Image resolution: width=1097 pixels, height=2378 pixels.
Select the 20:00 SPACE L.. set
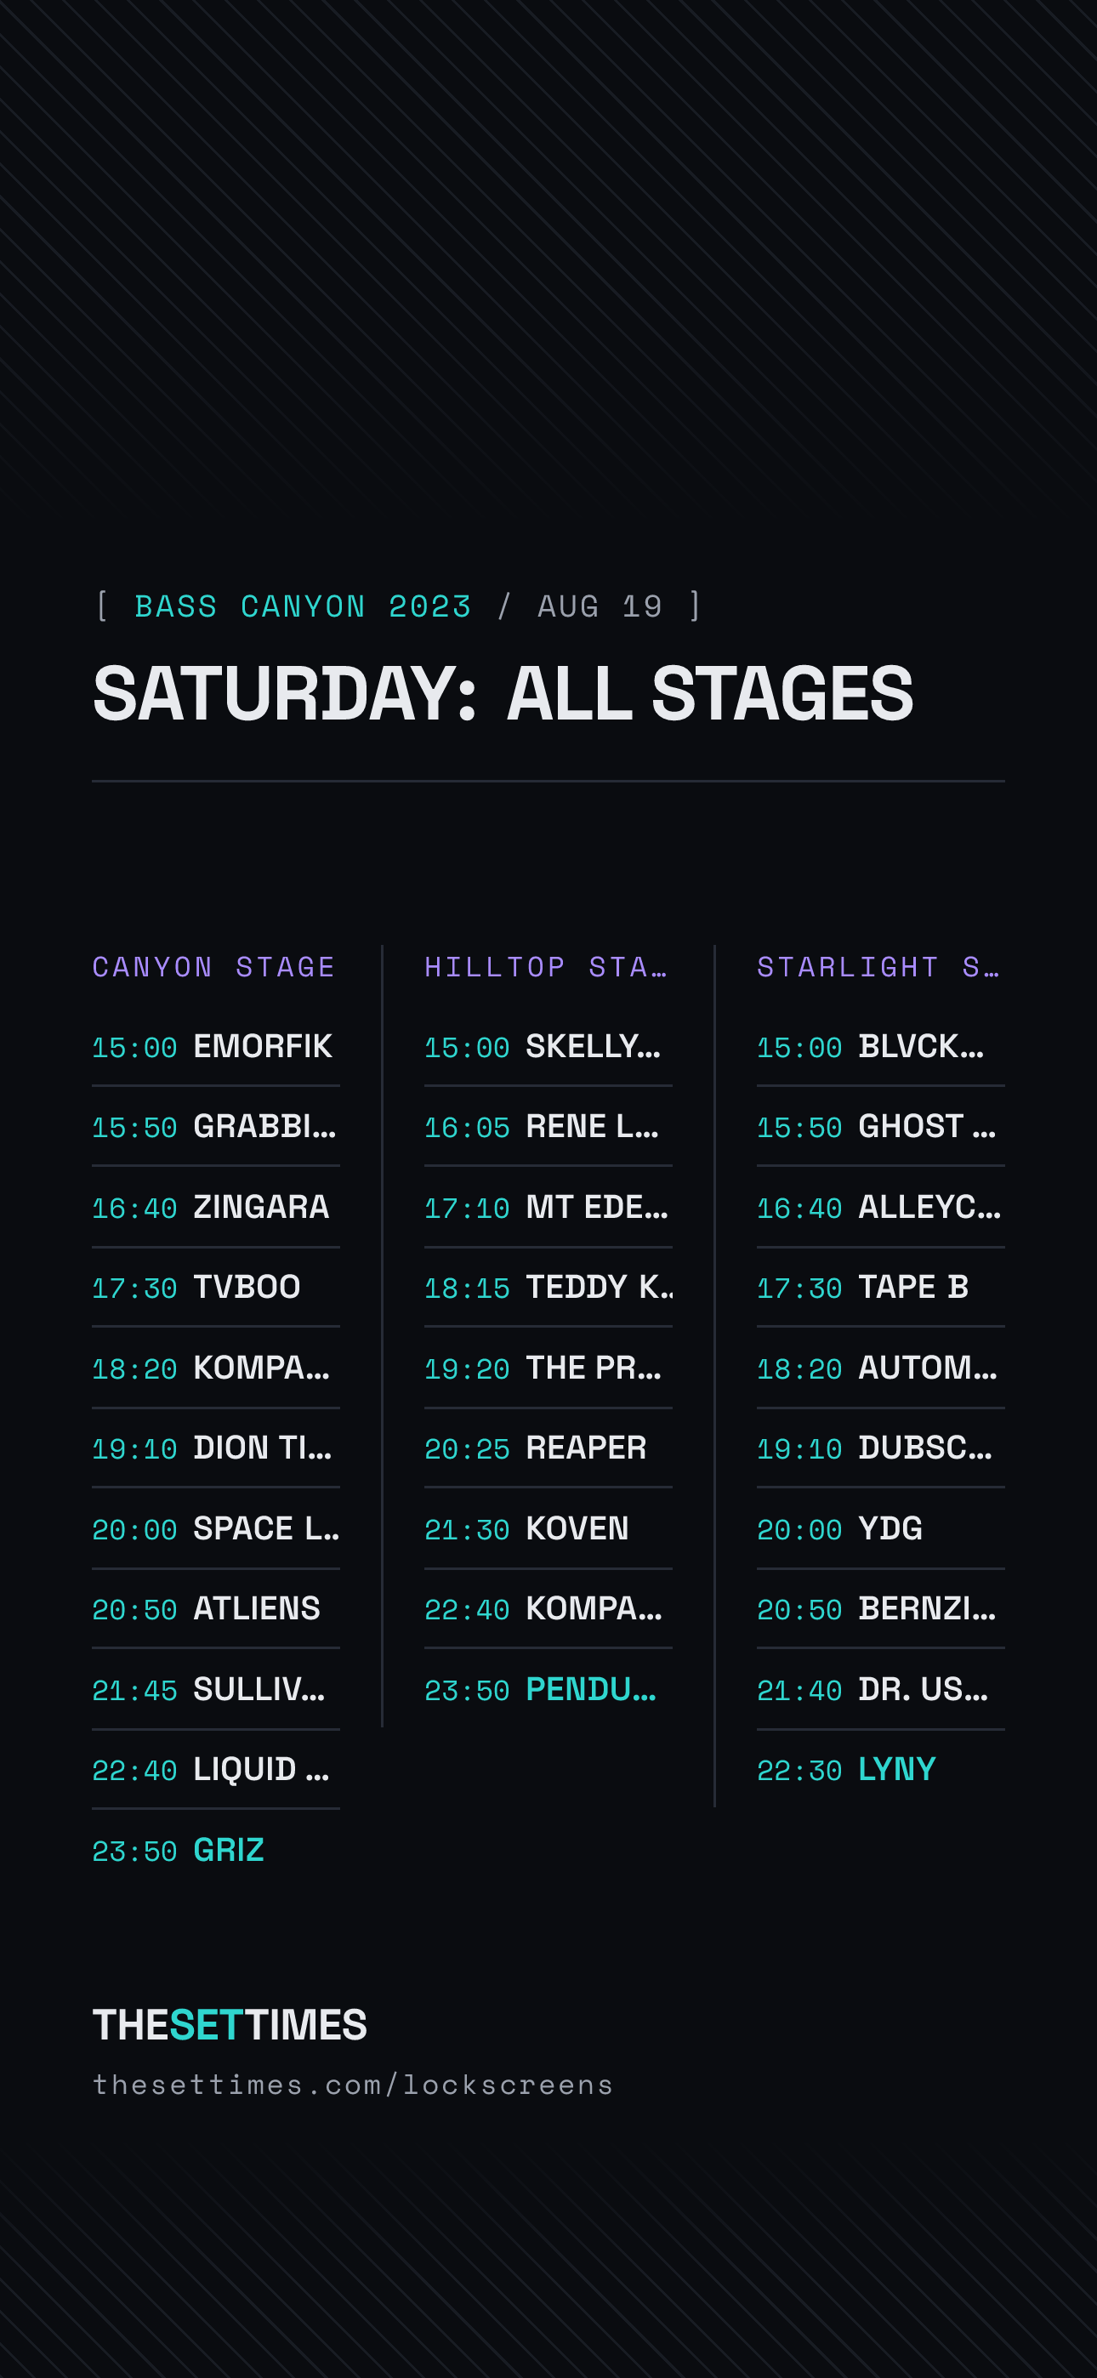216,1528
